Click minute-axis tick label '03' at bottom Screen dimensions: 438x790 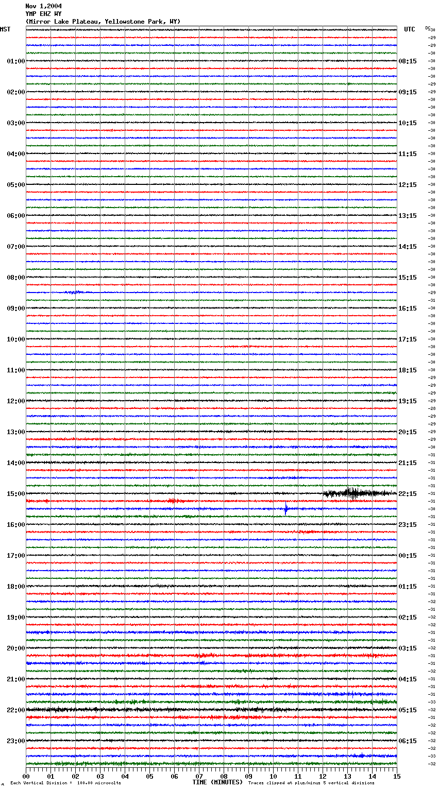tap(100, 776)
